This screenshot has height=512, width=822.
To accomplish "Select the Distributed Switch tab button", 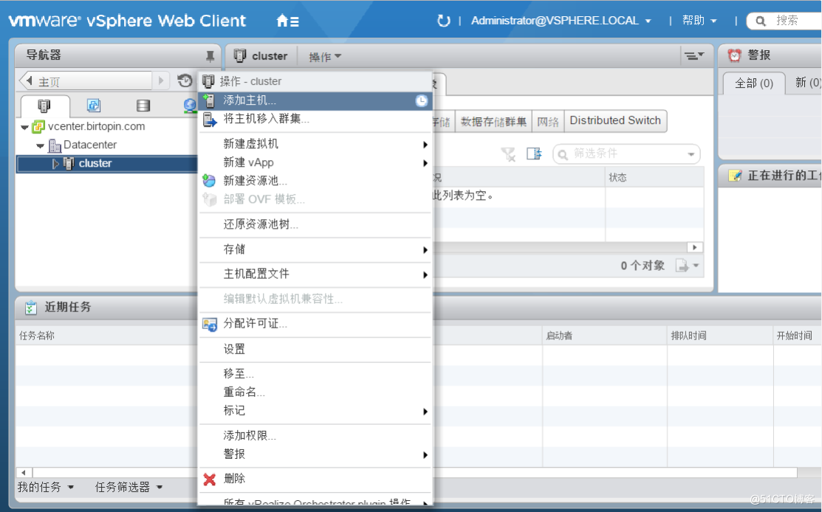I will tap(615, 121).
